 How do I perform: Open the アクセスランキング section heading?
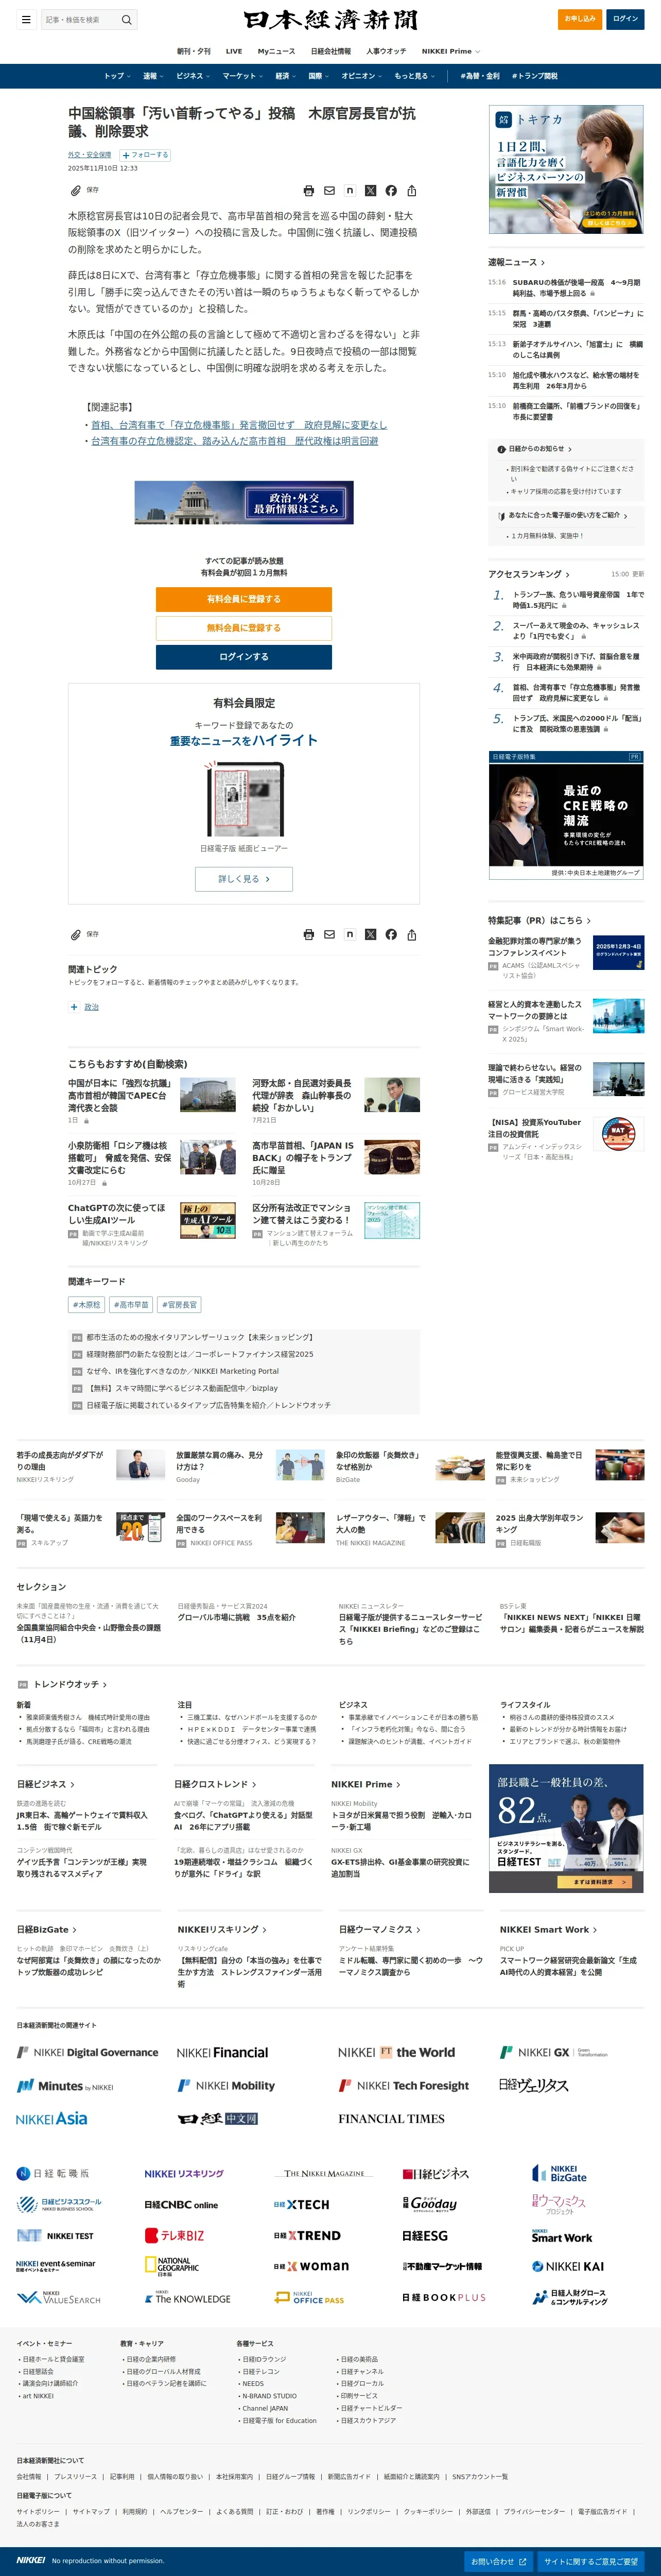point(528,574)
